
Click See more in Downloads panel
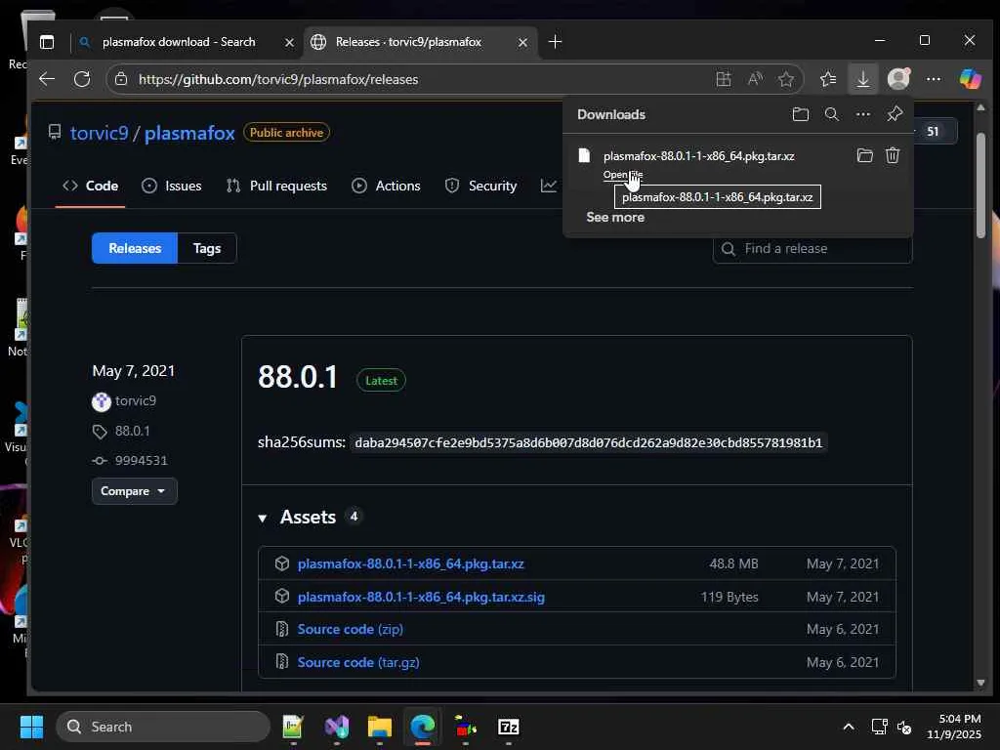point(615,218)
